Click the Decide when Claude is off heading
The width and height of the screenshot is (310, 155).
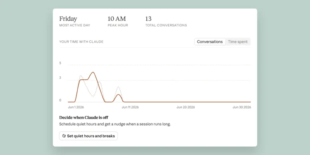coord(83,117)
